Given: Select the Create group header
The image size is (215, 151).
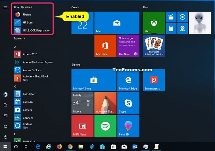Looking at the screenshot, I should [75, 7].
